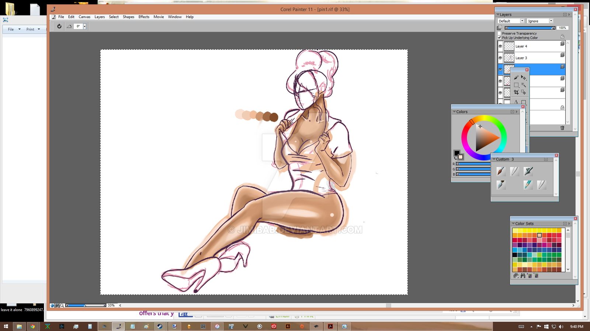
Task: Select the Brush tool in the floating toolbox
Action: (x=516, y=78)
